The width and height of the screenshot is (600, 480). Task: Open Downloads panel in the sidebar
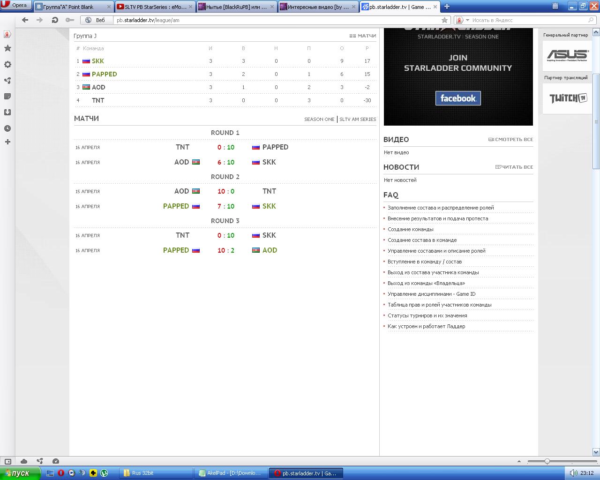[x=7, y=112]
